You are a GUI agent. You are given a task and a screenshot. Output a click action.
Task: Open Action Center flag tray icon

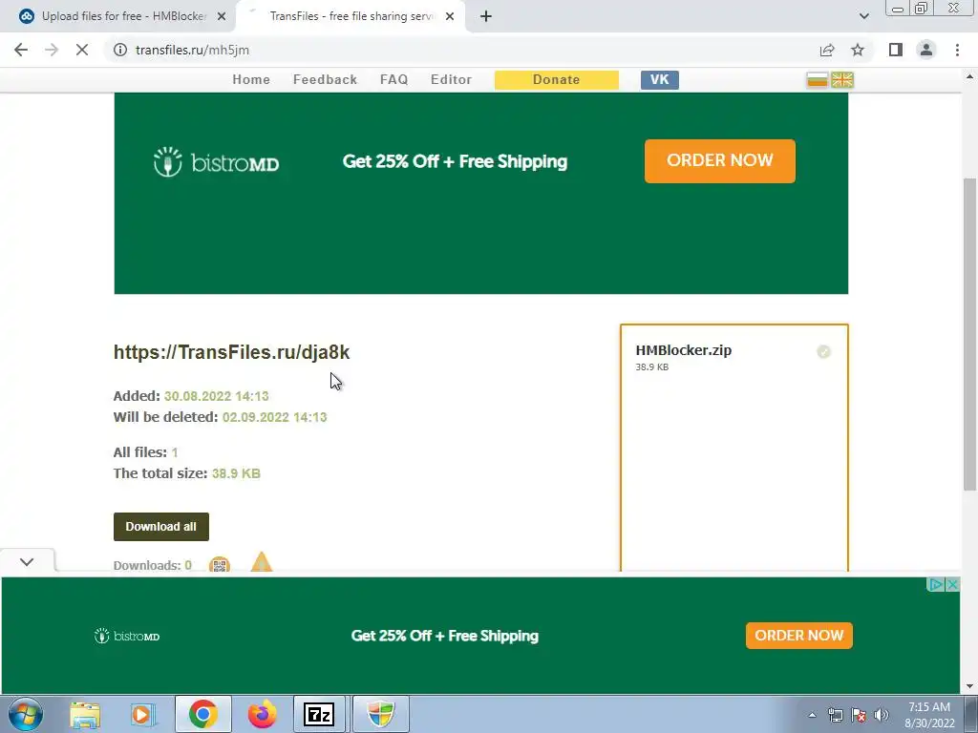[x=859, y=715]
